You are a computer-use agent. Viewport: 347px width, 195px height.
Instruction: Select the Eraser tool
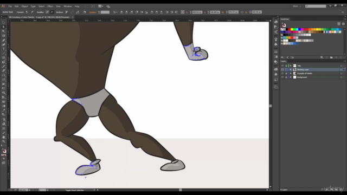[4, 71]
